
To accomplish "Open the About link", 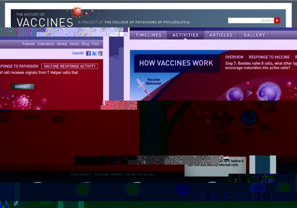I will click(74, 44).
